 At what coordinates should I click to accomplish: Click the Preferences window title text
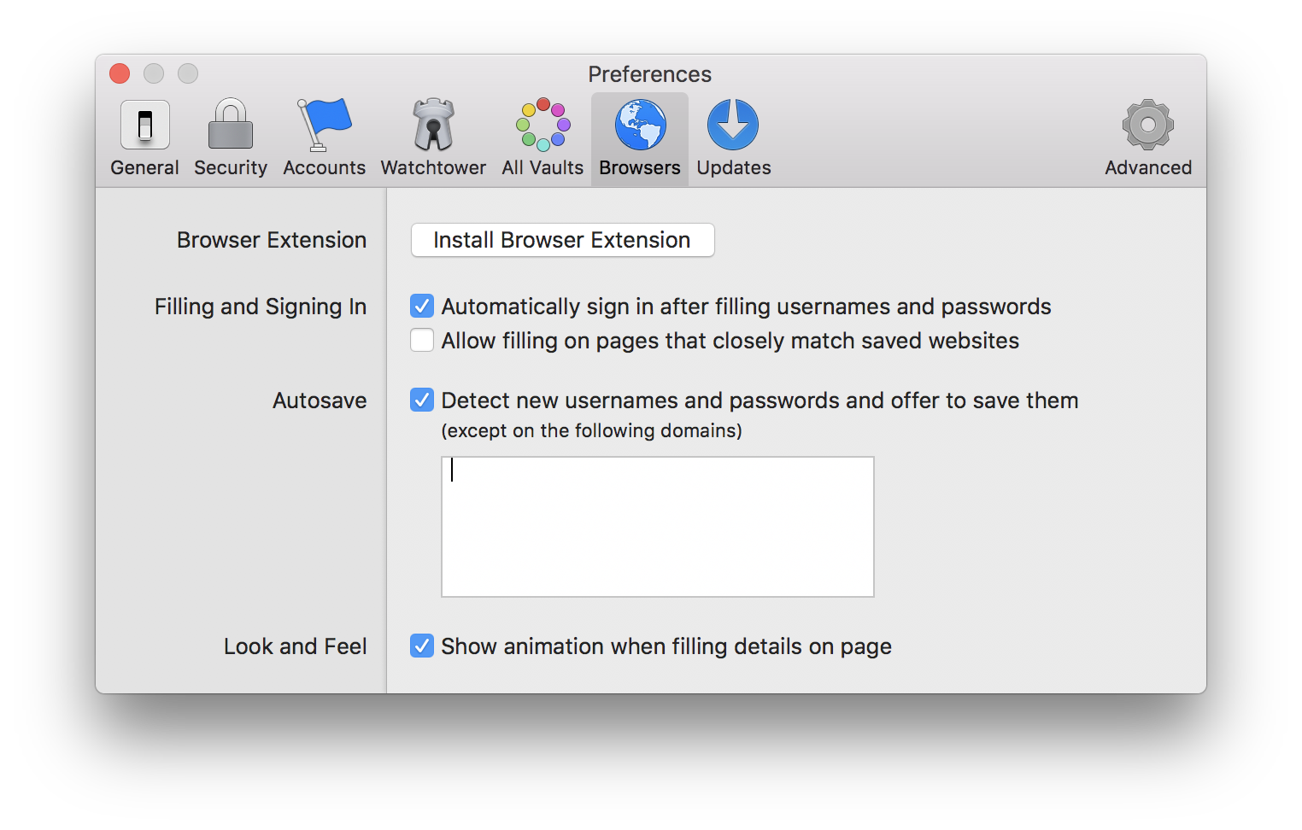(x=649, y=74)
